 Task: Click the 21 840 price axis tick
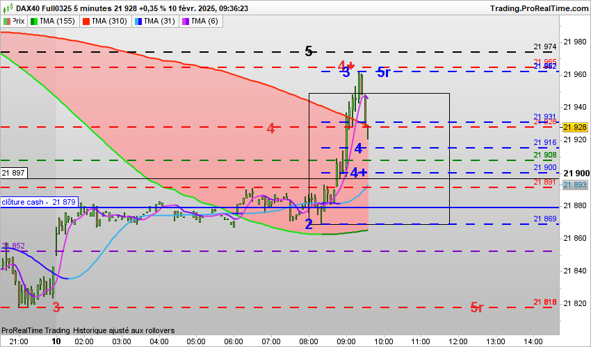(575, 271)
